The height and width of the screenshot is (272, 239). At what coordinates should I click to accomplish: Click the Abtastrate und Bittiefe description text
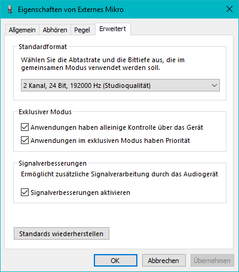(103, 64)
